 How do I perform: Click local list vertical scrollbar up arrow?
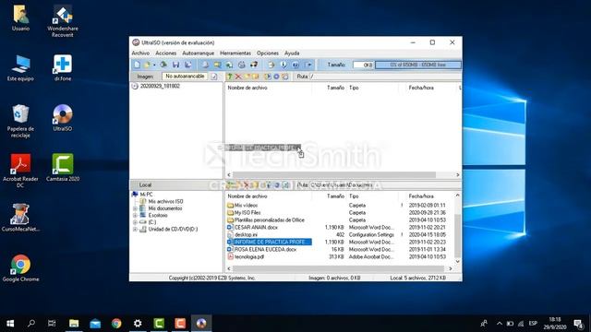point(458,196)
